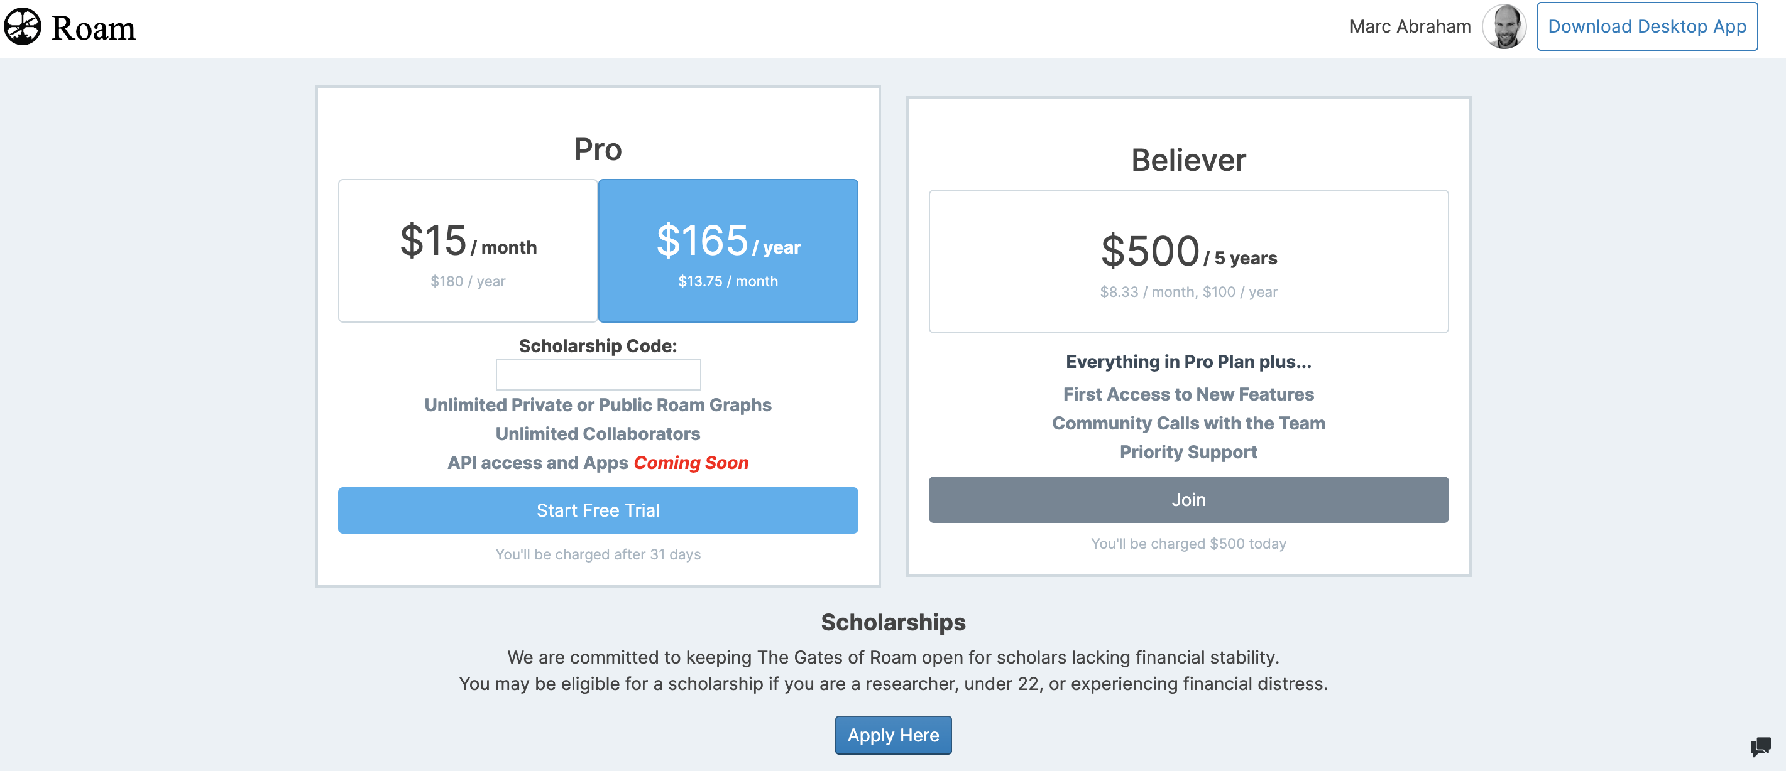1786x771 pixels.
Task: Select the $15 per month billing option
Action: tap(468, 251)
